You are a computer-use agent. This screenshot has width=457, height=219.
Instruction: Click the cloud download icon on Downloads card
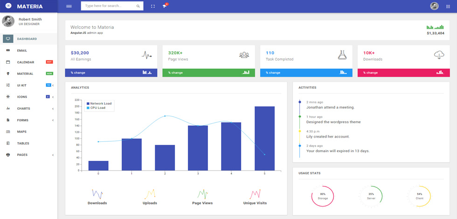click(x=439, y=54)
